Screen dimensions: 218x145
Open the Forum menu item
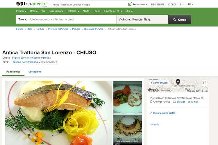pos(97,11)
